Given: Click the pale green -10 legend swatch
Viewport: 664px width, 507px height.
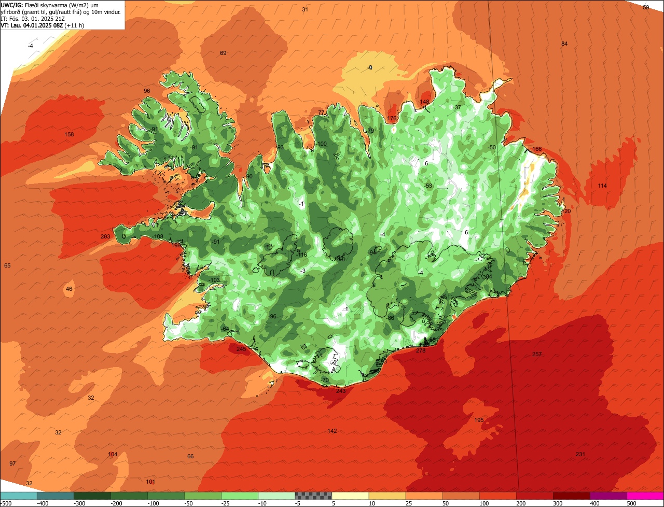Looking at the screenshot, I should pyautogui.click(x=276, y=496).
